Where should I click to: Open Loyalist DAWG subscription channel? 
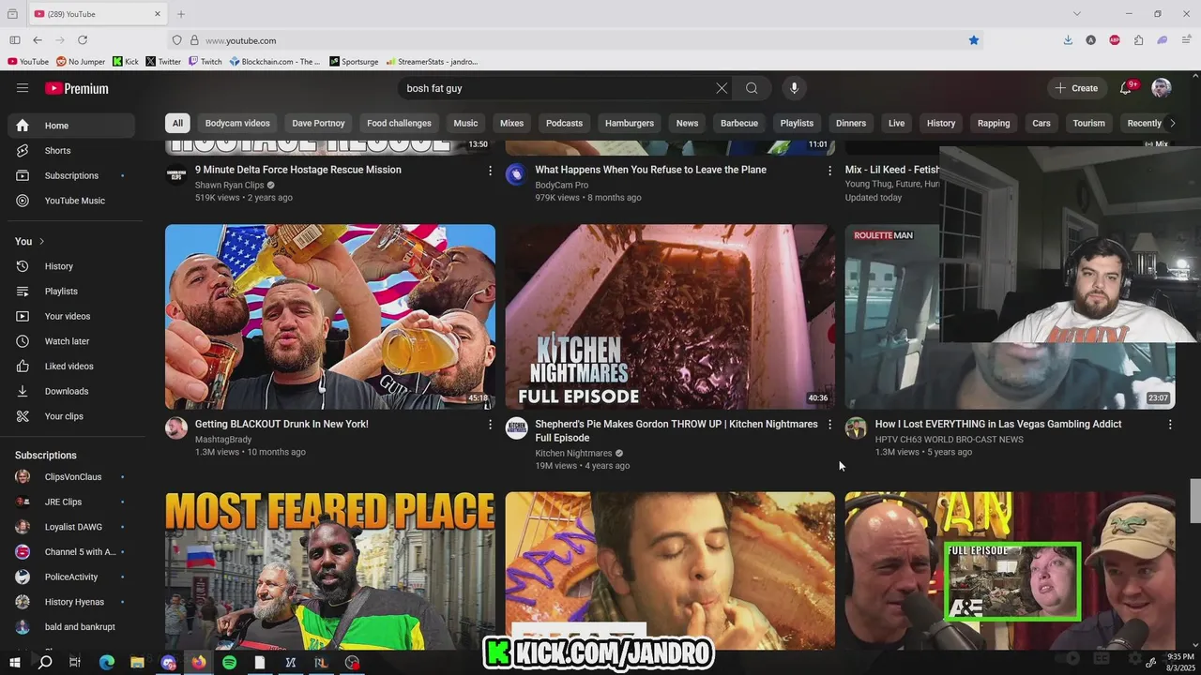(x=71, y=527)
